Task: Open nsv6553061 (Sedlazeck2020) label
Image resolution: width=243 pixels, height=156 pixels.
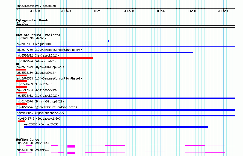Action: point(38,96)
